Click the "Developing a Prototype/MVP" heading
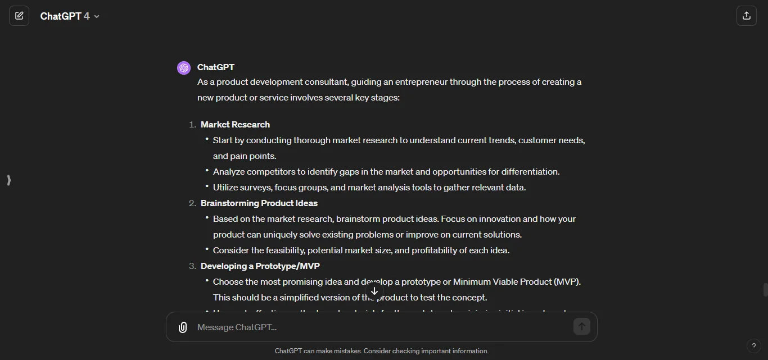The width and height of the screenshot is (768, 360). click(260, 266)
